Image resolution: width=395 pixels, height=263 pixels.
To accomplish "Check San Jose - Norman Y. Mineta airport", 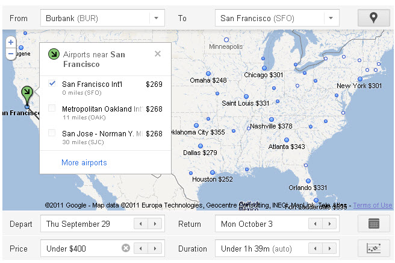I will (x=52, y=133).
